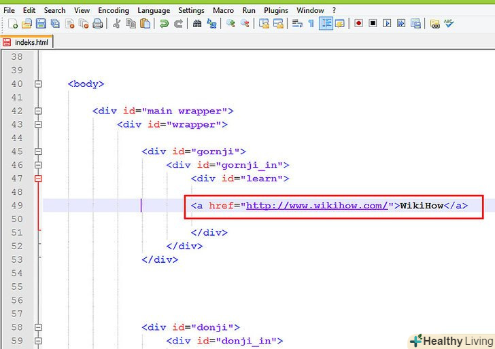
Task: Toggle the indent guide toolbar button
Action: pyautogui.click(x=326, y=24)
